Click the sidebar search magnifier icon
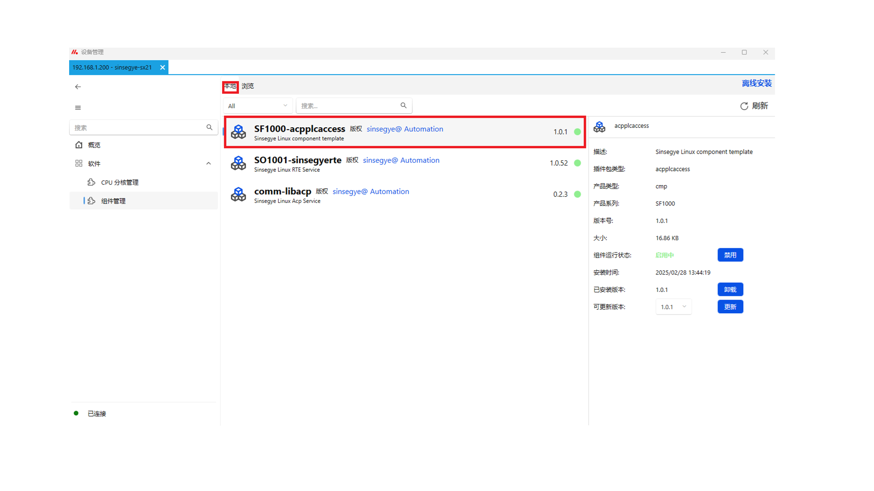 point(209,127)
